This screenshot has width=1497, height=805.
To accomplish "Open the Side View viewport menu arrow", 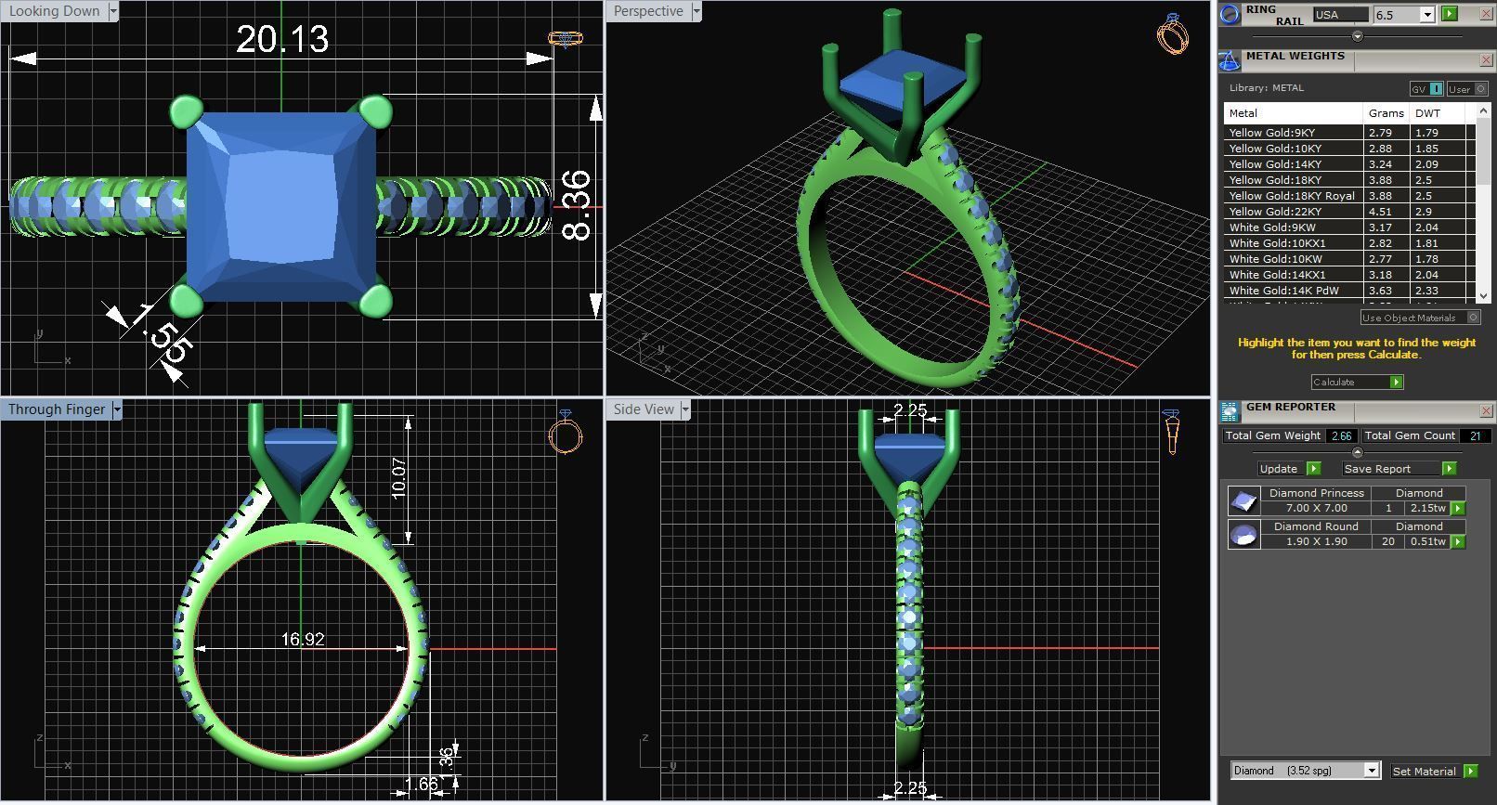I will click(x=685, y=409).
